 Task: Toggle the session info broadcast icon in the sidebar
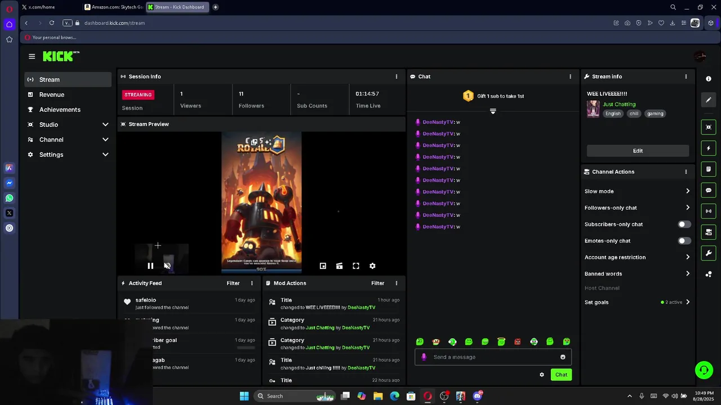[709, 211]
